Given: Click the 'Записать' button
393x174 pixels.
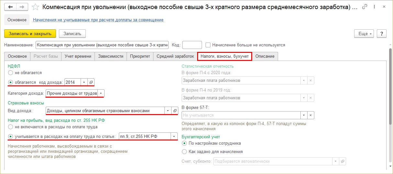Looking at the screenshot, I should click(x=72, y=34).
